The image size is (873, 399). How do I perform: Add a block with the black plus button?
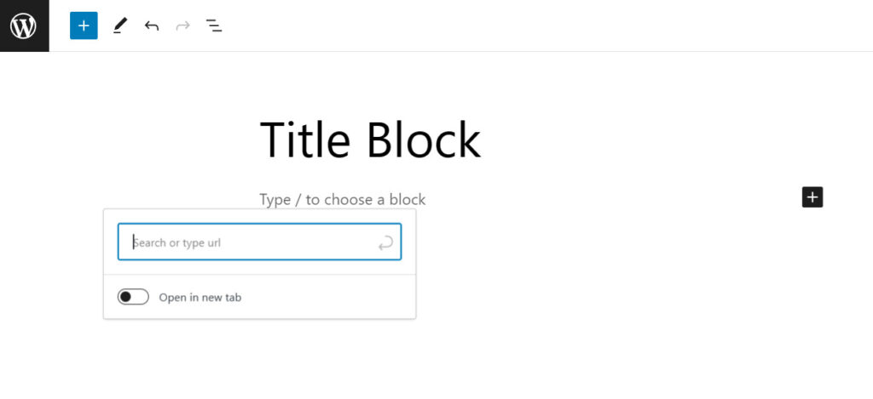[x=812, y=197]
